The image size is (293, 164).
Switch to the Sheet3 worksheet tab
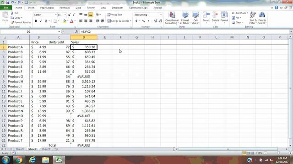[x=46, y=149]
